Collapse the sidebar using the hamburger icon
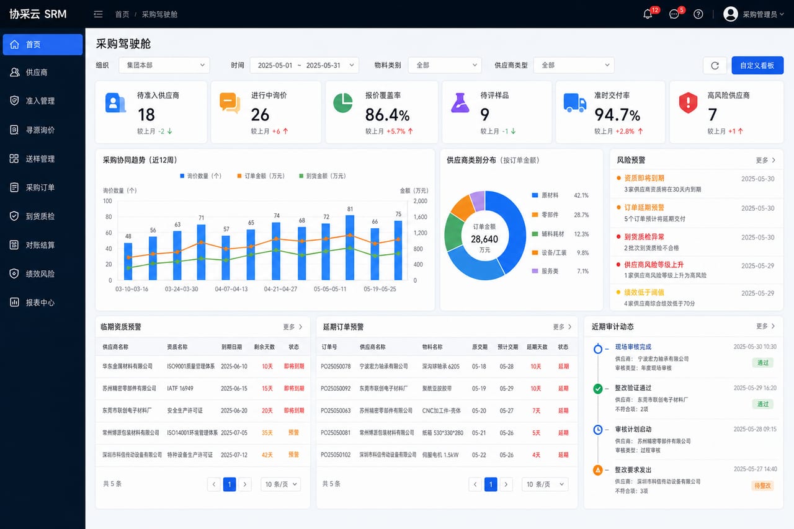Screen dimensions: 794x529 [x=98, y=14]
